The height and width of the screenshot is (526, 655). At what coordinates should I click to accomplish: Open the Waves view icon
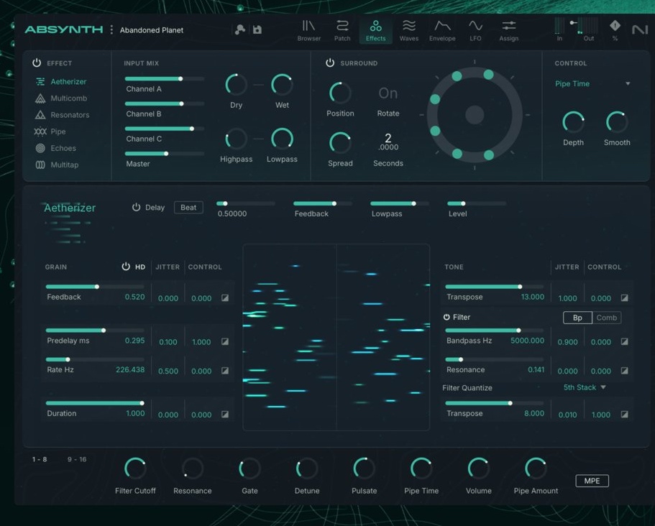(409, 26)
